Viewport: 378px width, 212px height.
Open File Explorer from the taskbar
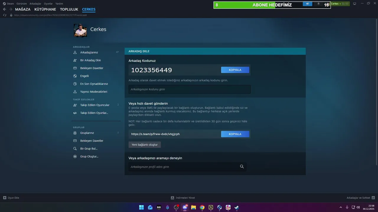pos(193,207)
